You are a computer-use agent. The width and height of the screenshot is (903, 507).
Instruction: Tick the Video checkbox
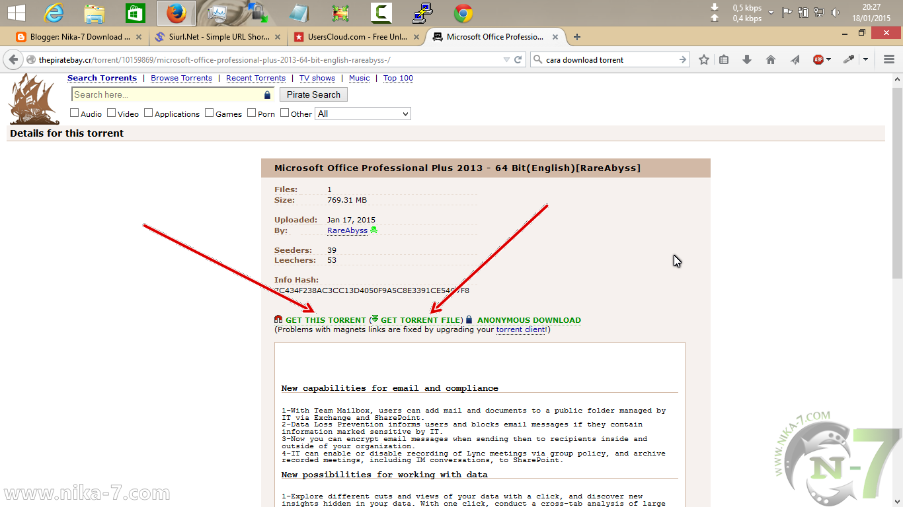[112, 113]
